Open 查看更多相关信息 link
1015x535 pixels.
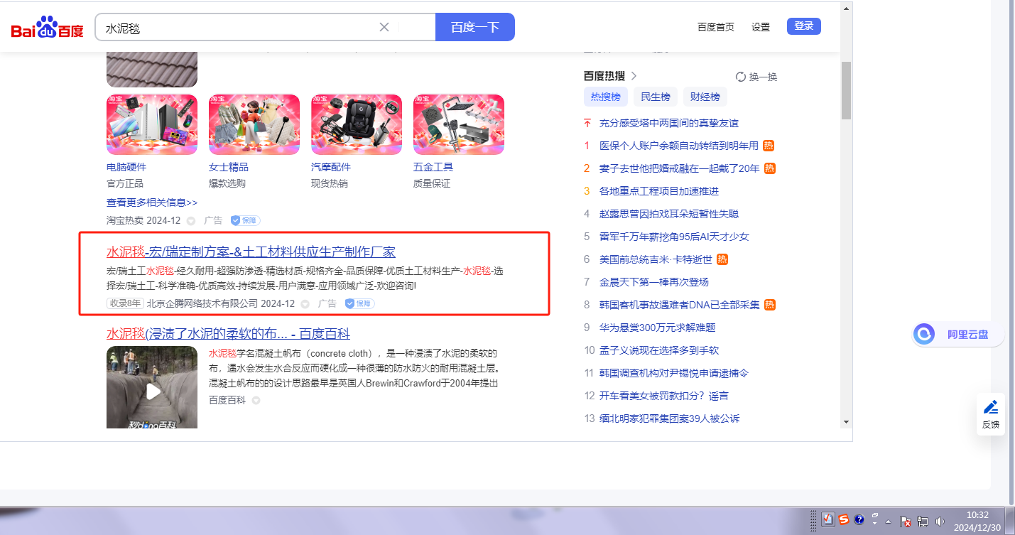click(152, 202)
